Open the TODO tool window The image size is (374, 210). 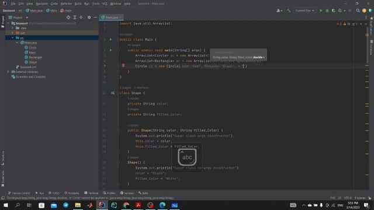point(54,193)
